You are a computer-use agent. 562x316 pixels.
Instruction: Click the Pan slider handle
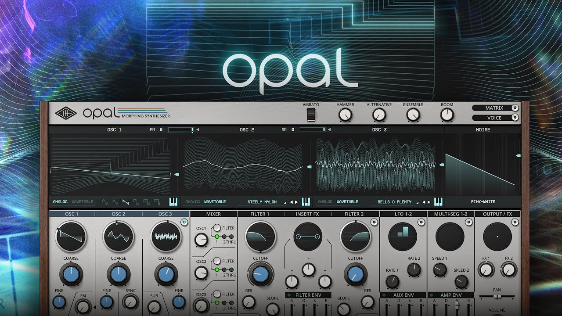497,296
